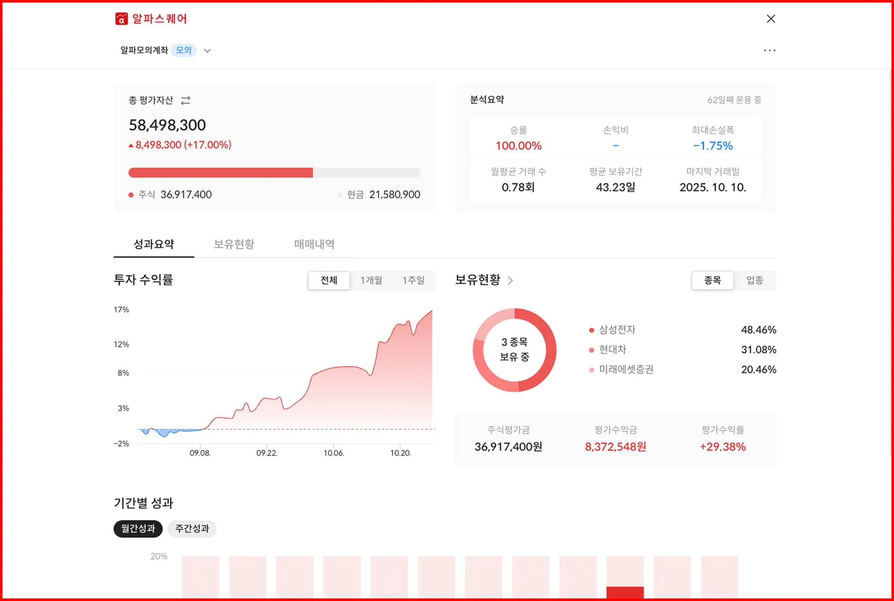Click the red dot next to 주식 amount
The image size is (894, 601).
pyautogui.click(x=131, y=195)
